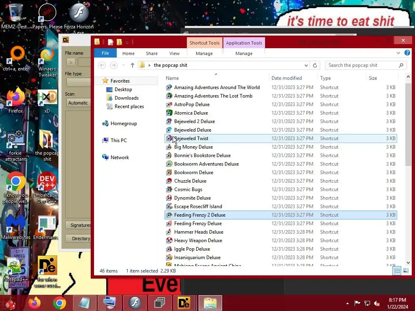Click the > button under File name
The width and height of the screenshot is (415, 311).
[x=71, y=62]
